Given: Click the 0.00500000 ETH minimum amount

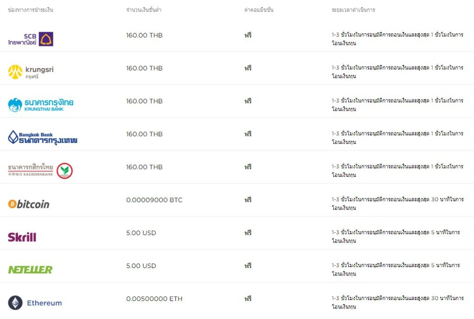Looking at the screenshot, I should click(x=155, y=299).
